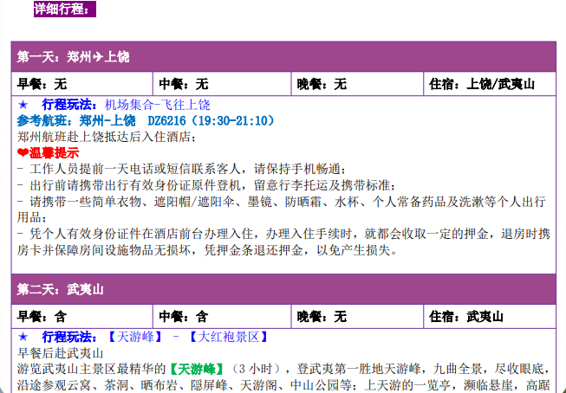Click the blue star before Day 2 行程玩法
566x393 pixels.
23,336
